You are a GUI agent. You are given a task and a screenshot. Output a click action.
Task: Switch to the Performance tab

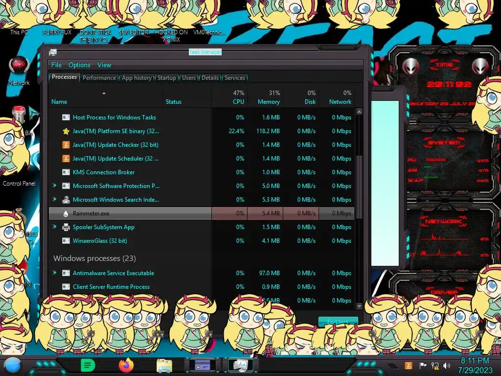99,78
